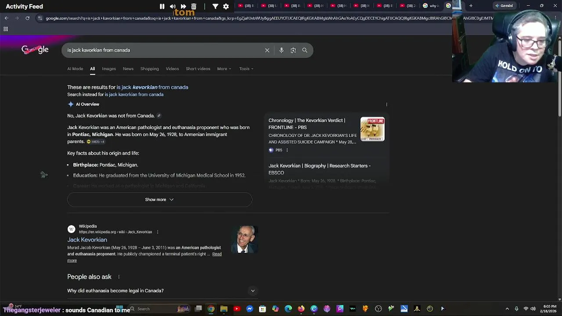
Task: Expand the More search filters dropdown
Action: click(x=224, y=69)
